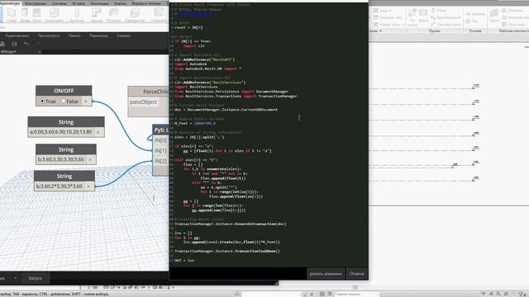The height and width of the screenshot is (297, 529).
Task: Select the Дверь door tool
Action: (x=25, y=15)
